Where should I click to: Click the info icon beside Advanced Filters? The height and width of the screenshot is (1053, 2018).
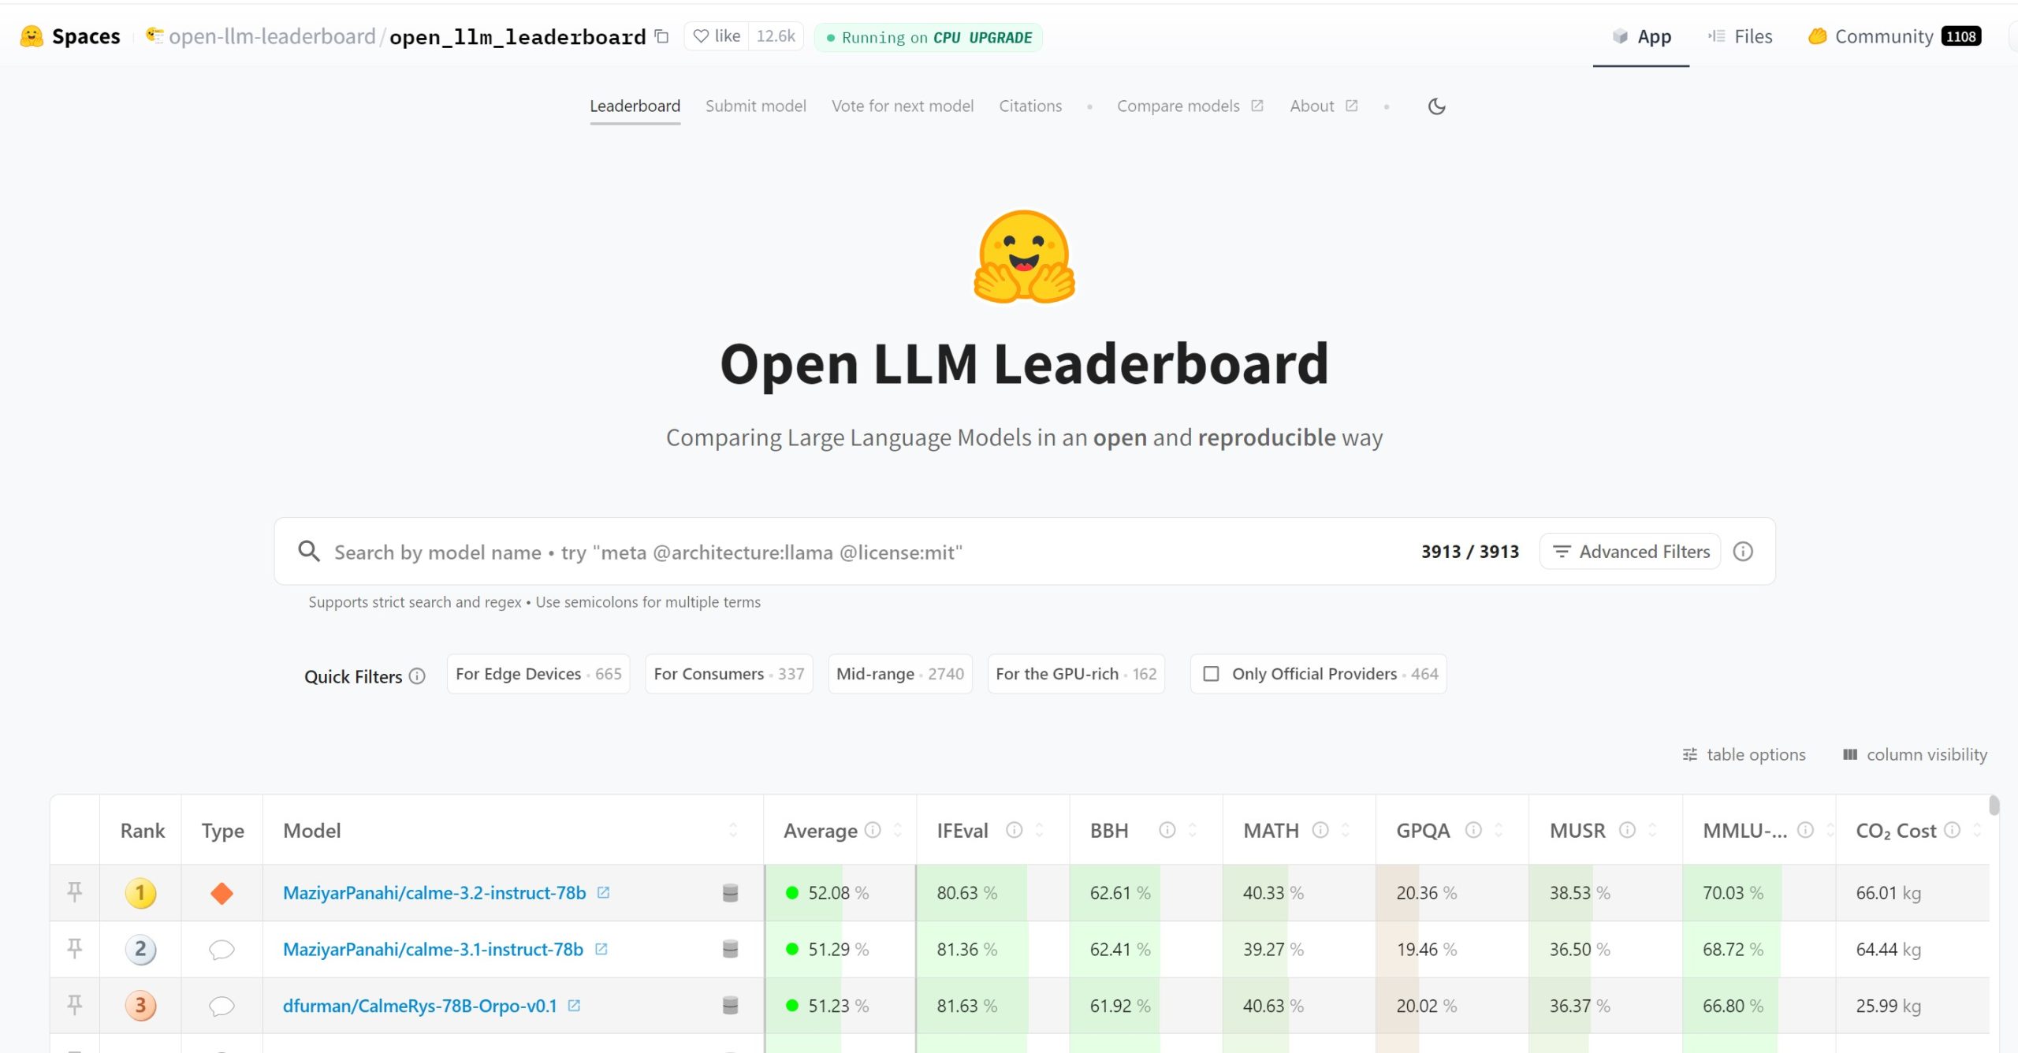[1744, 551]
